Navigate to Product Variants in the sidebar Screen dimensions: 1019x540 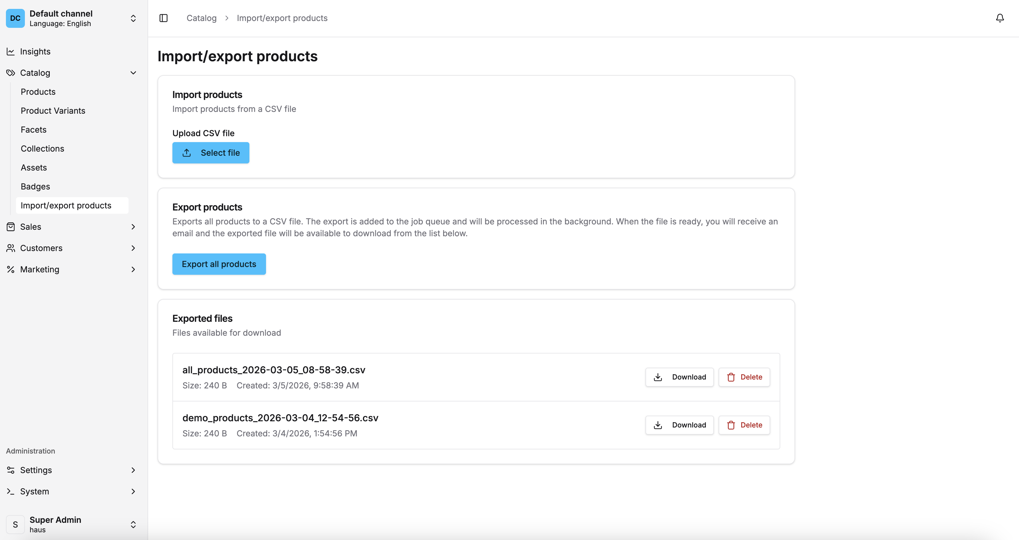[53, 111]
